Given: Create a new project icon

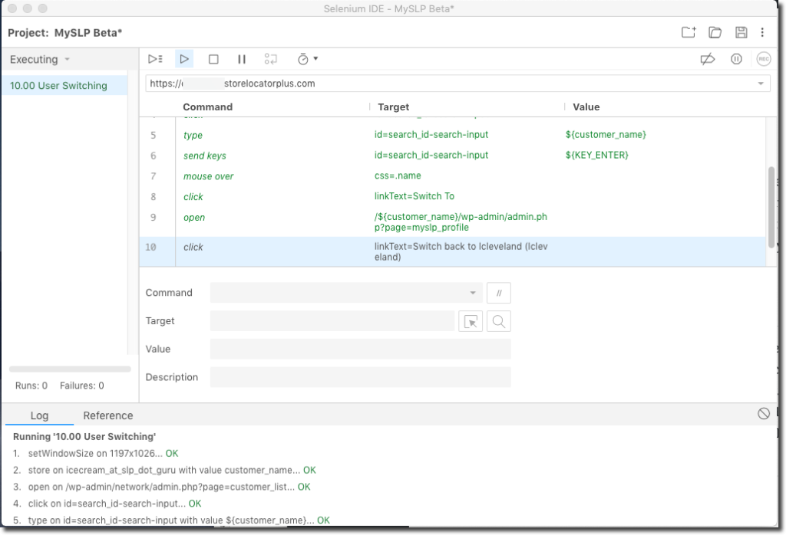Looking at the screenshot, I should pos(689,32).
